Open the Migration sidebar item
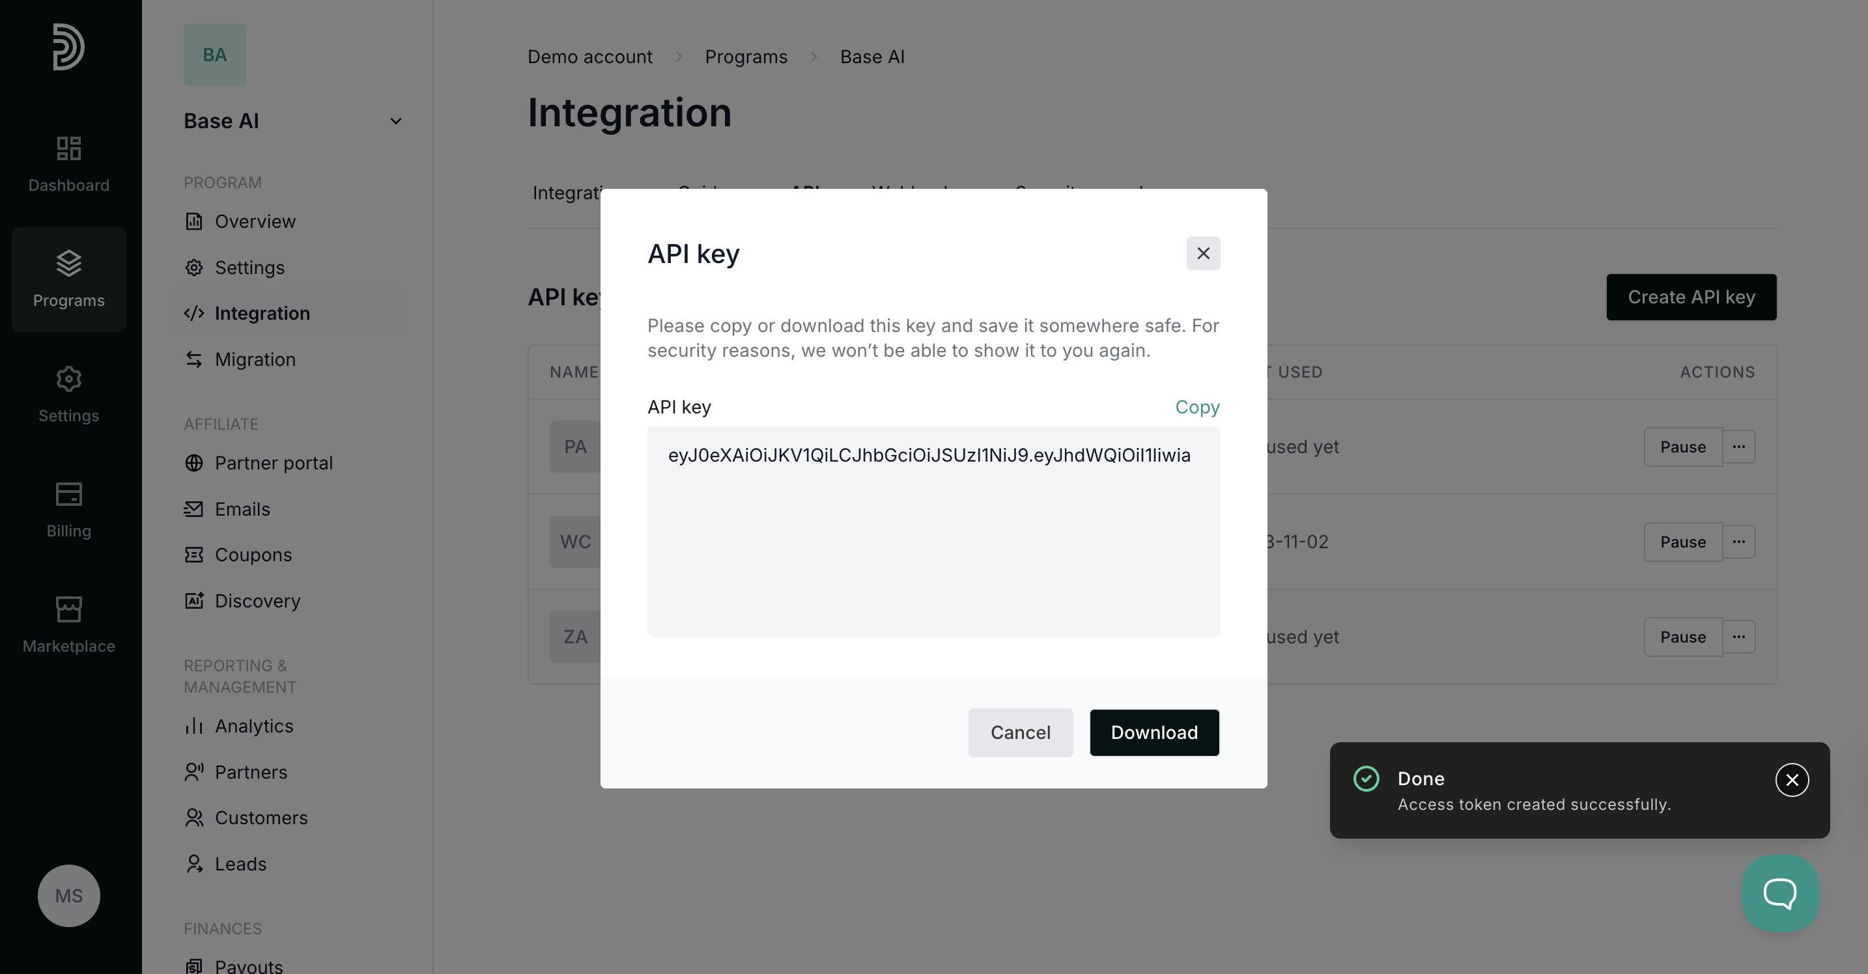Screen dimensions: 1868x974 tap(255, 359)
